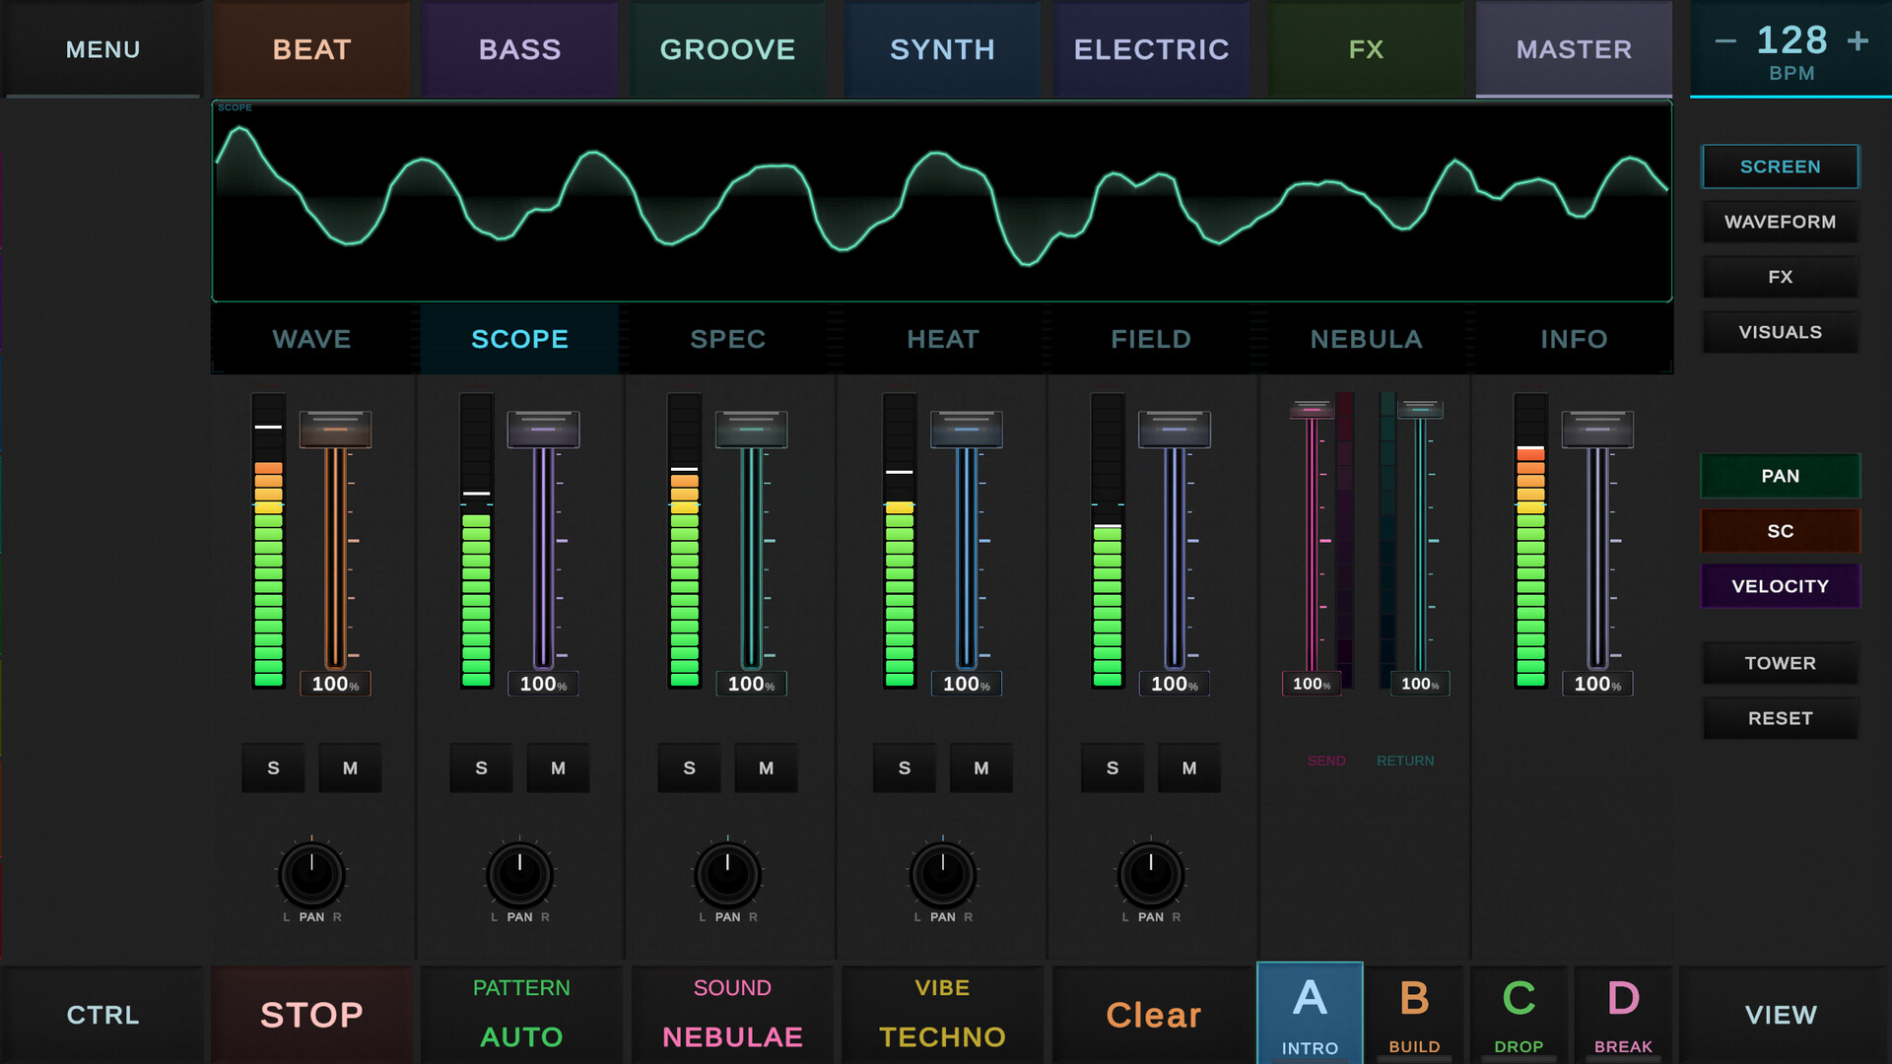Increase BPM with the plus icon
The width and height of the screenshot is (1892, 1064).
coord(1858,41)
